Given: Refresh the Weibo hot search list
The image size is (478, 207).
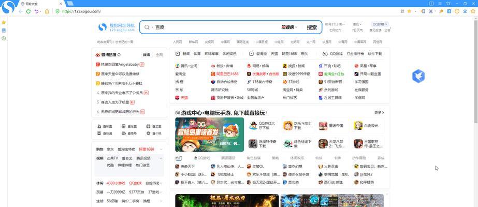Looking at the screenshot, I should coord(119,55).
